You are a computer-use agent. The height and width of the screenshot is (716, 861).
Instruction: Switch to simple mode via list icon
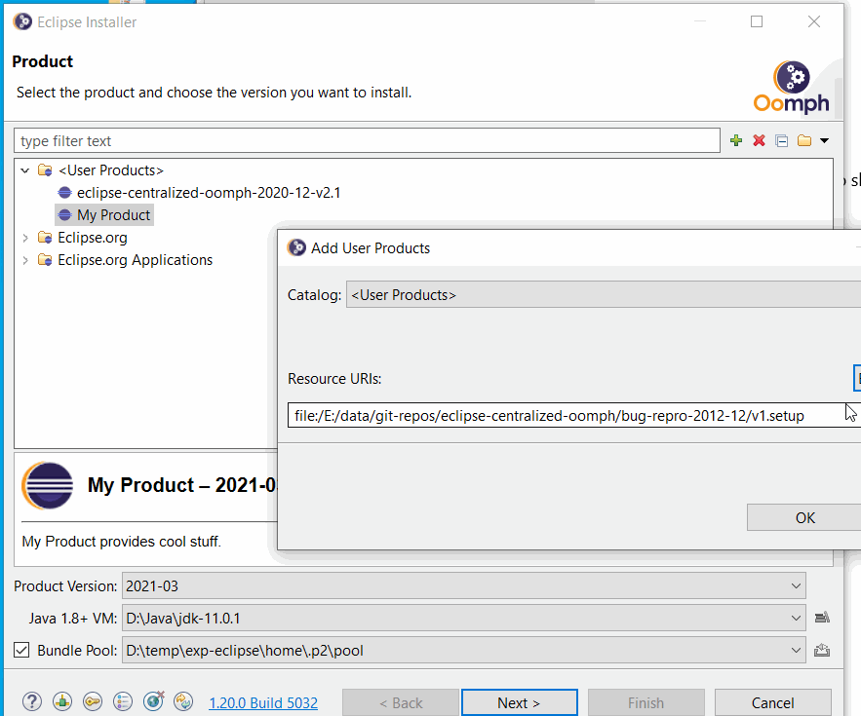click(123, 701)
